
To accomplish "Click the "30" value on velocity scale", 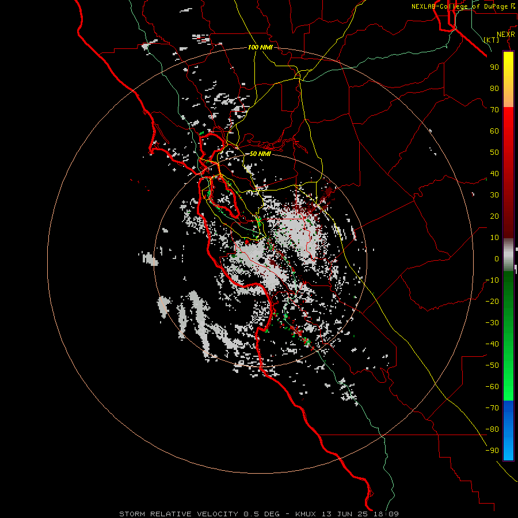I will [x=494, y=195].
